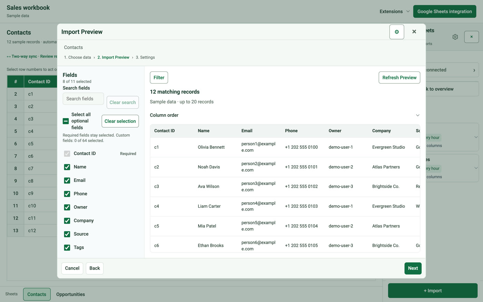Expand the Column order section

[x=285, y=115]
